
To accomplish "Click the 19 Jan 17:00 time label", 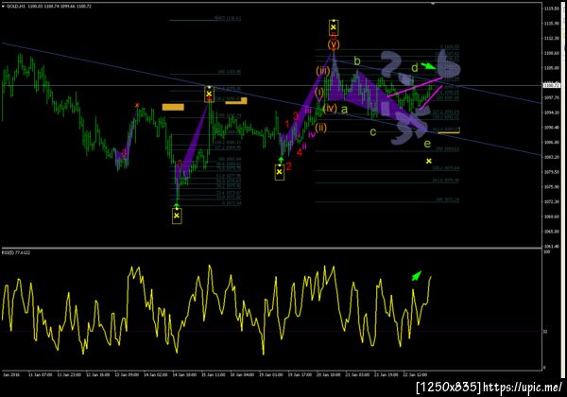I will (300, 374).
